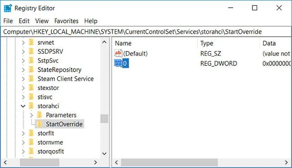Click the StateRepository folder icon

[x=31, y=69]
